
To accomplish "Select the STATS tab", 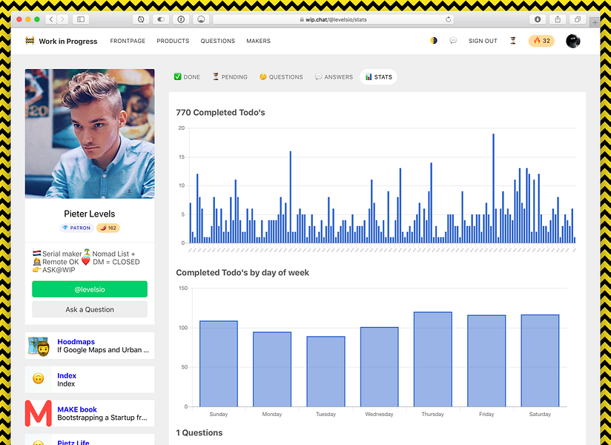I will coord(378,77).
